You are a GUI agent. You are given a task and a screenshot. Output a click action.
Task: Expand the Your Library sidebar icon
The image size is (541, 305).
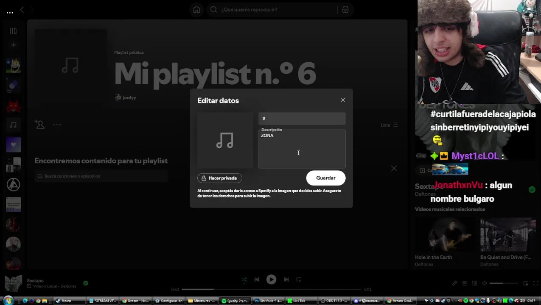(13, 31)
